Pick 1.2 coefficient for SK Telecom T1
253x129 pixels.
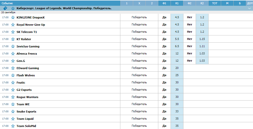[202, 32]
